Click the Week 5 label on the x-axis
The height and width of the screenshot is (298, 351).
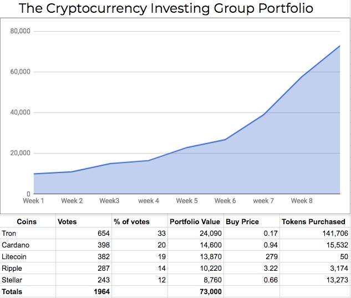point(187,200)
